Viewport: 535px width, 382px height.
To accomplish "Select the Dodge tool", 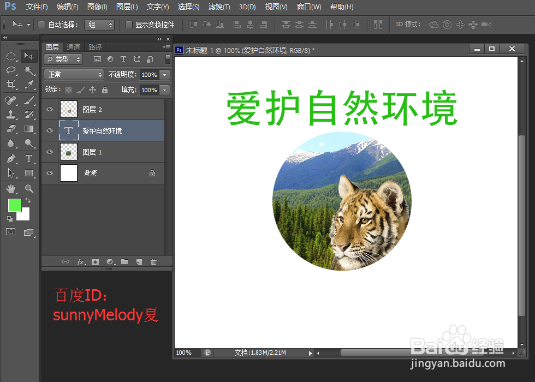I will pos(28,143).
